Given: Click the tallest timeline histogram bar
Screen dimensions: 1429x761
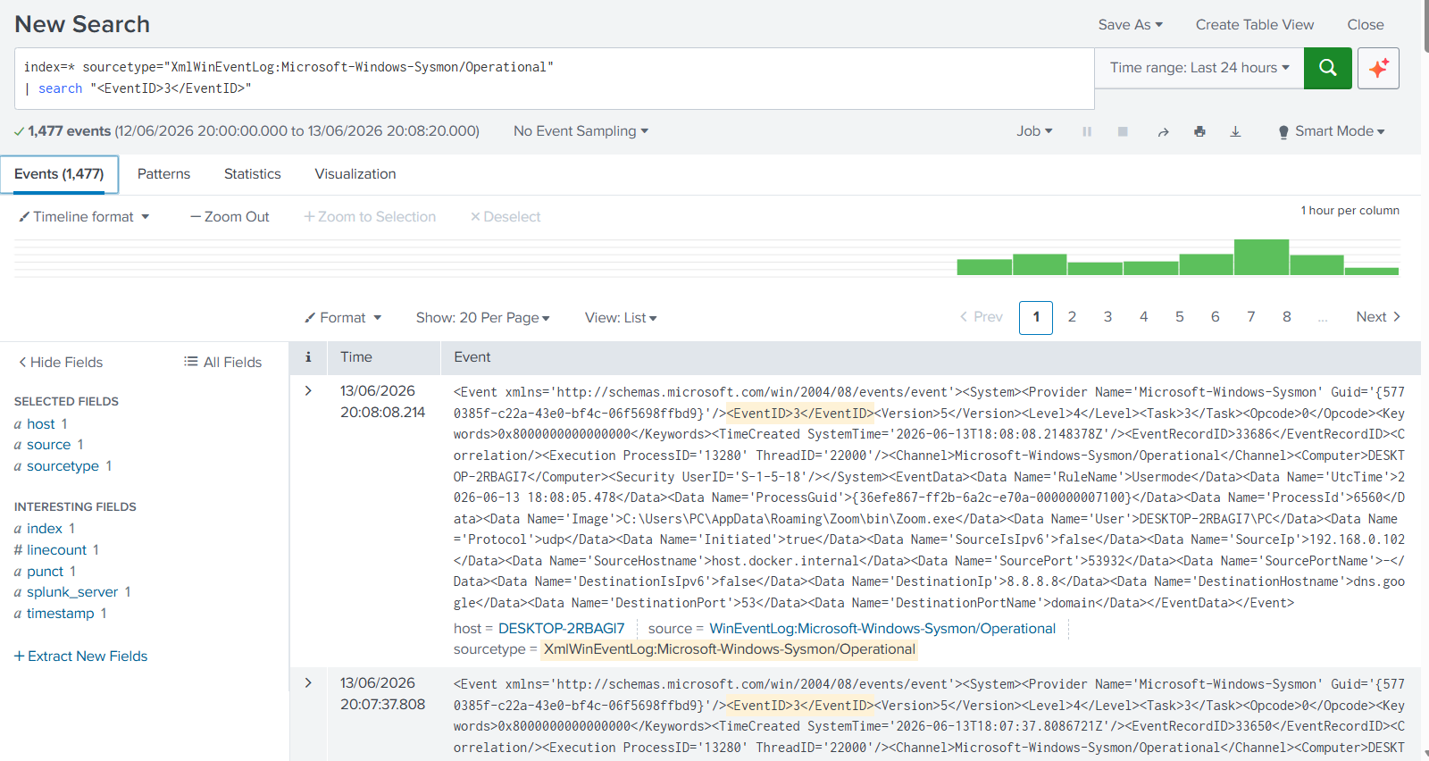Looking at the screenshot, I should 1261,257.
